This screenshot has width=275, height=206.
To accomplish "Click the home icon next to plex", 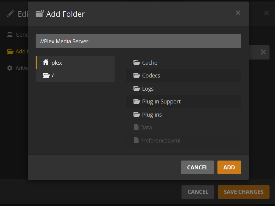I will click(x=46, y=63).
